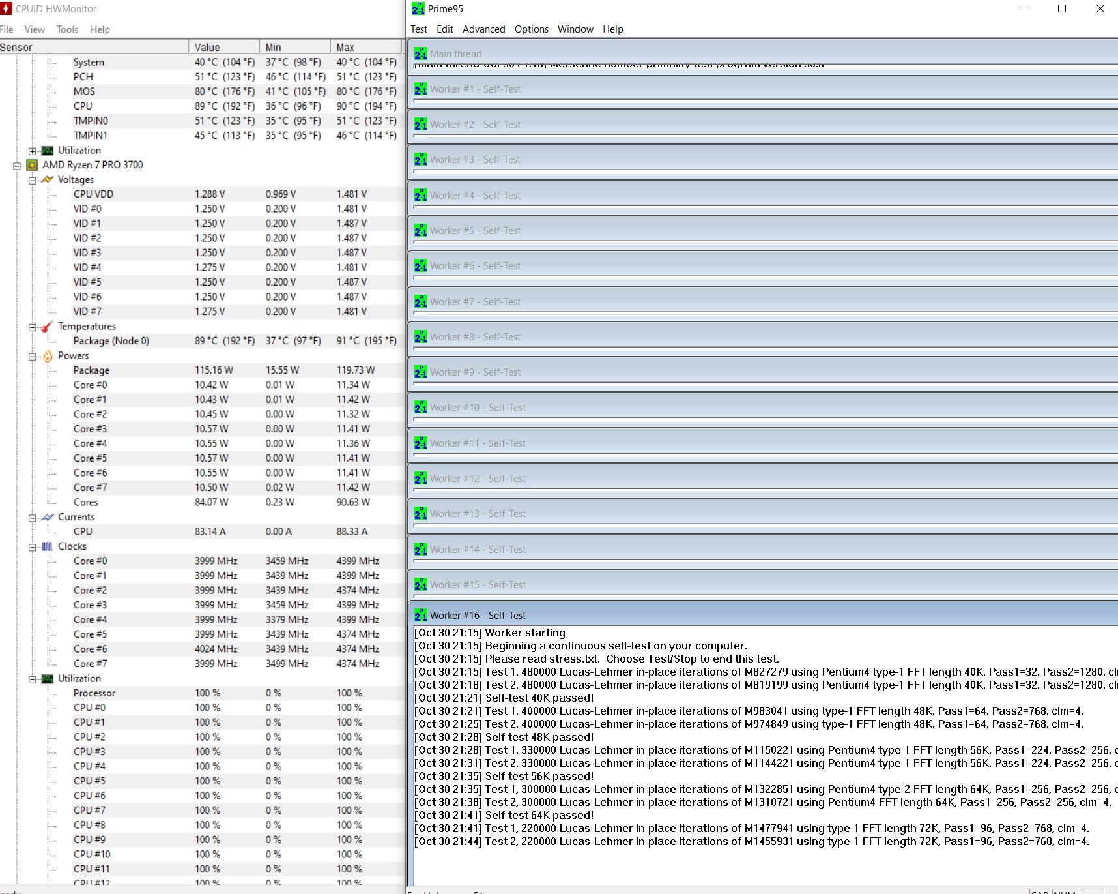Open the Test menu in Prime95
This screenshot has width=1118, height=894.
(419, 29)
